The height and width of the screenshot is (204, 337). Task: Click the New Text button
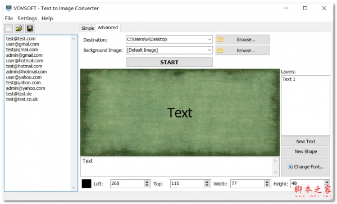coord(306,142)
